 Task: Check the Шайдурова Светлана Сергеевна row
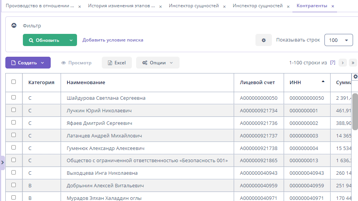coord(14,97)
